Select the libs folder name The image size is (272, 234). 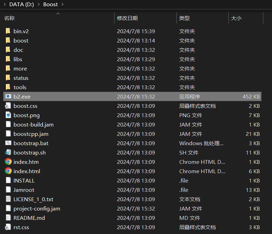pos(18,59)
